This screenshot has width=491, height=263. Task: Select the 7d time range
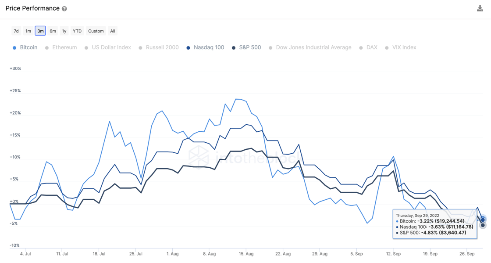click(16, 31)
